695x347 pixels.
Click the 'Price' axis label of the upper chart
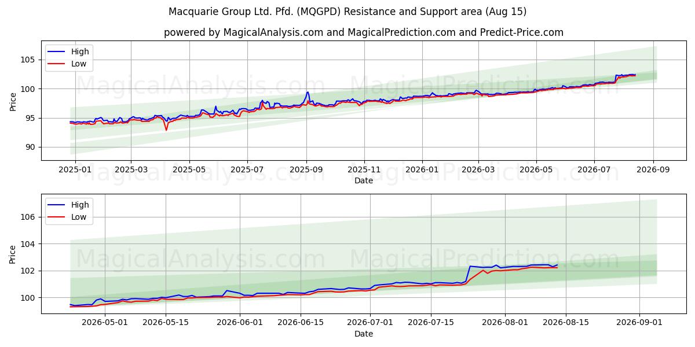tap(13, 102)
